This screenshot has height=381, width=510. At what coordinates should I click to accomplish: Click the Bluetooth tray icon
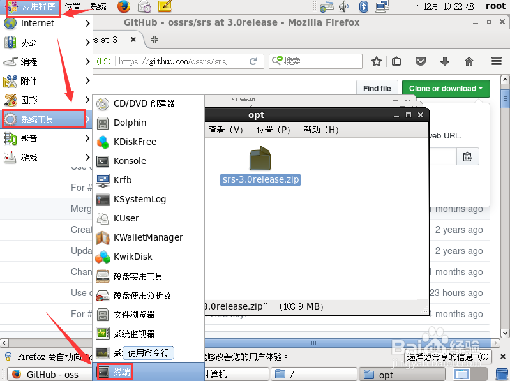tap(364, 6)
